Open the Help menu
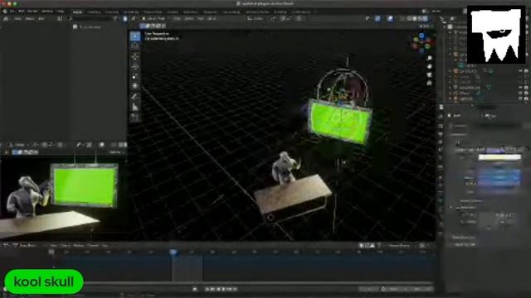The height and width of the screenshot is (298, 531). pyautogui.click(x=61, y=11)
